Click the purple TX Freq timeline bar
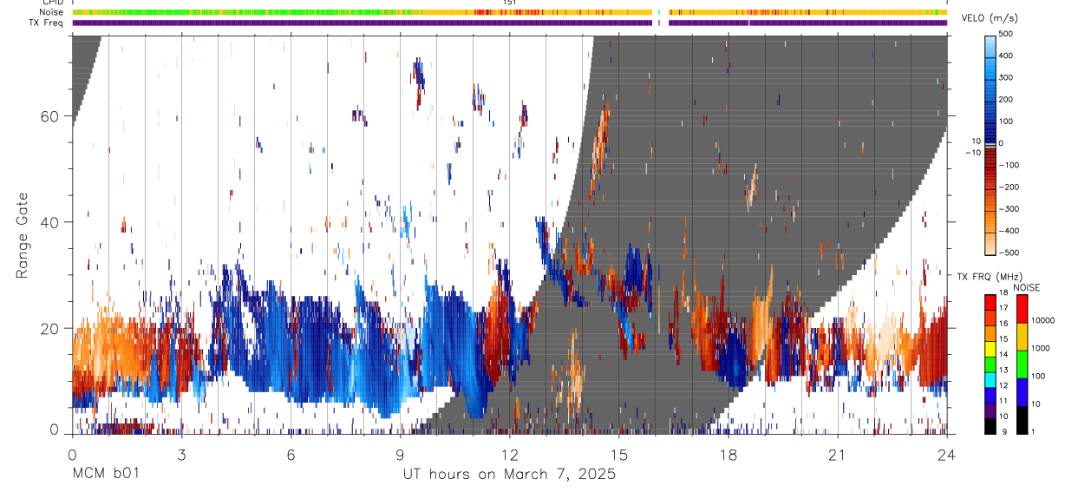The height and width of the screenshot is (492, 1065). tap(509, 23)
